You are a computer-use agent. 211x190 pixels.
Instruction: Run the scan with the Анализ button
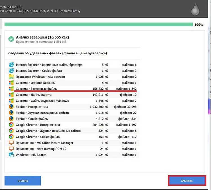23,181
